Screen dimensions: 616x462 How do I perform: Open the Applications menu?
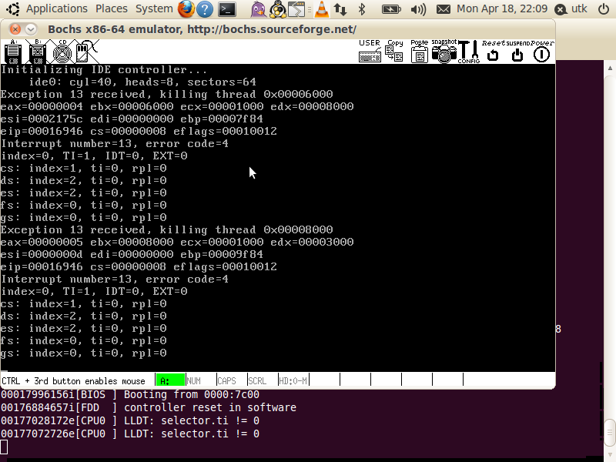[x=56, y=8]
